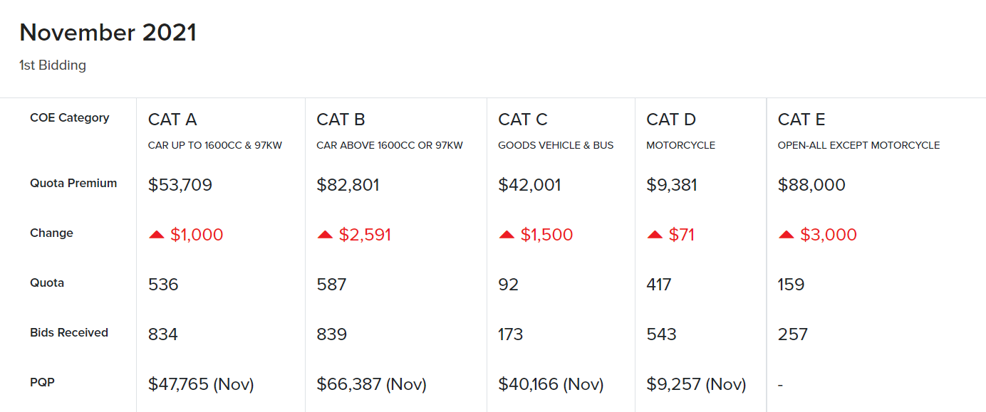Click the November 2021 heading
This screenshot has height=412, width=986.
coord(108,33)
